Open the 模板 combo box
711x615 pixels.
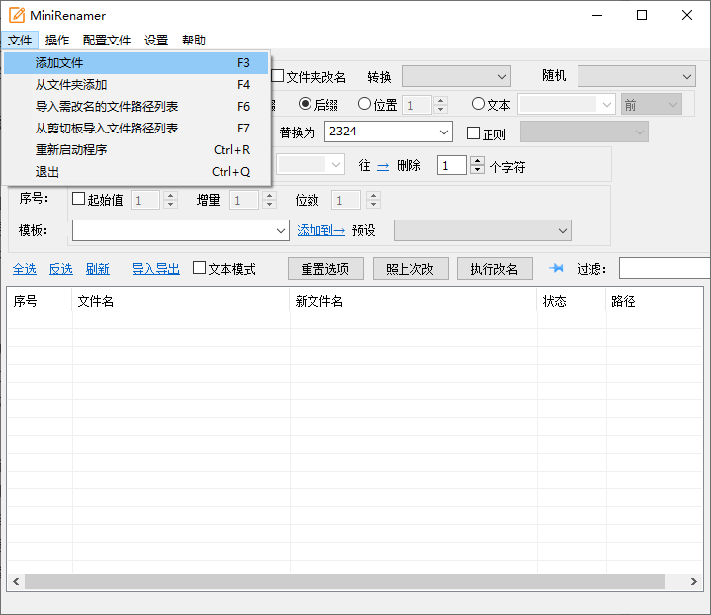point(181,230)
